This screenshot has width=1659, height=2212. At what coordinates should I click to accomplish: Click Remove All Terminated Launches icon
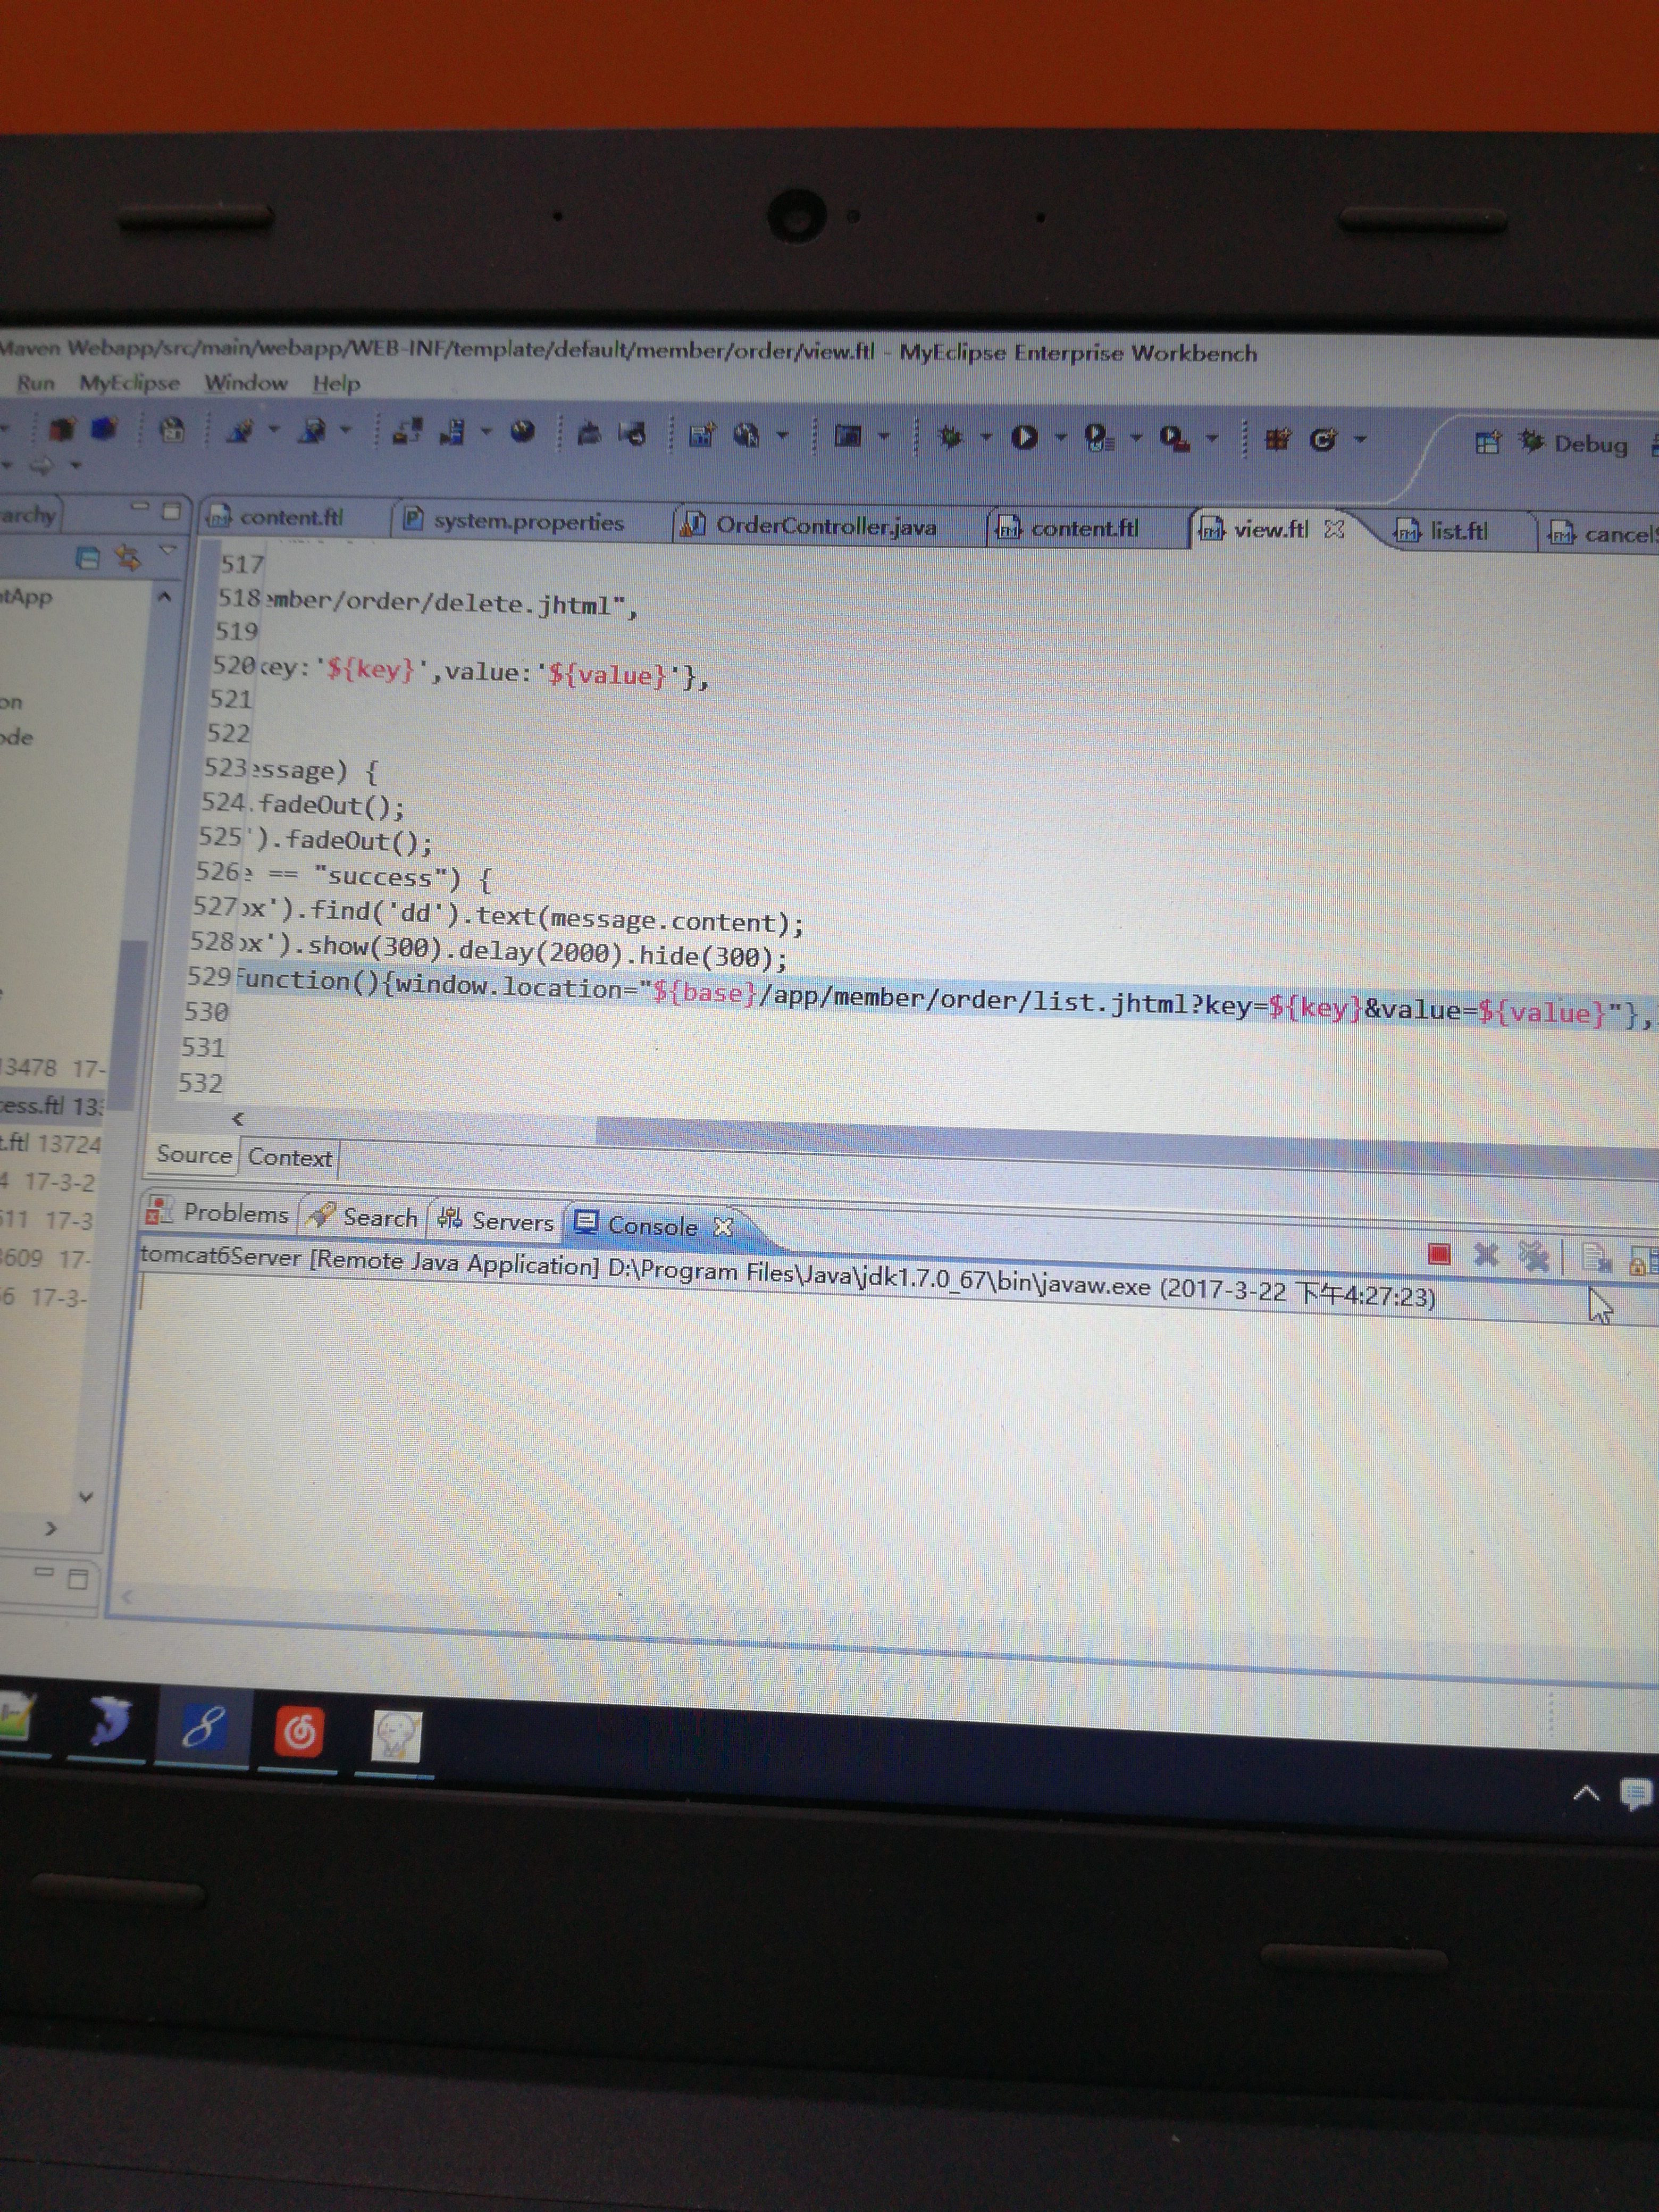[1533, 1257]
